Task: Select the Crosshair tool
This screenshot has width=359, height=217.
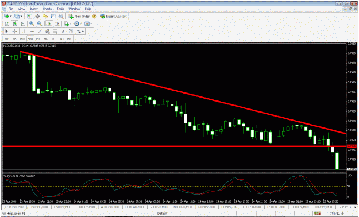Action: pos(14,32)
